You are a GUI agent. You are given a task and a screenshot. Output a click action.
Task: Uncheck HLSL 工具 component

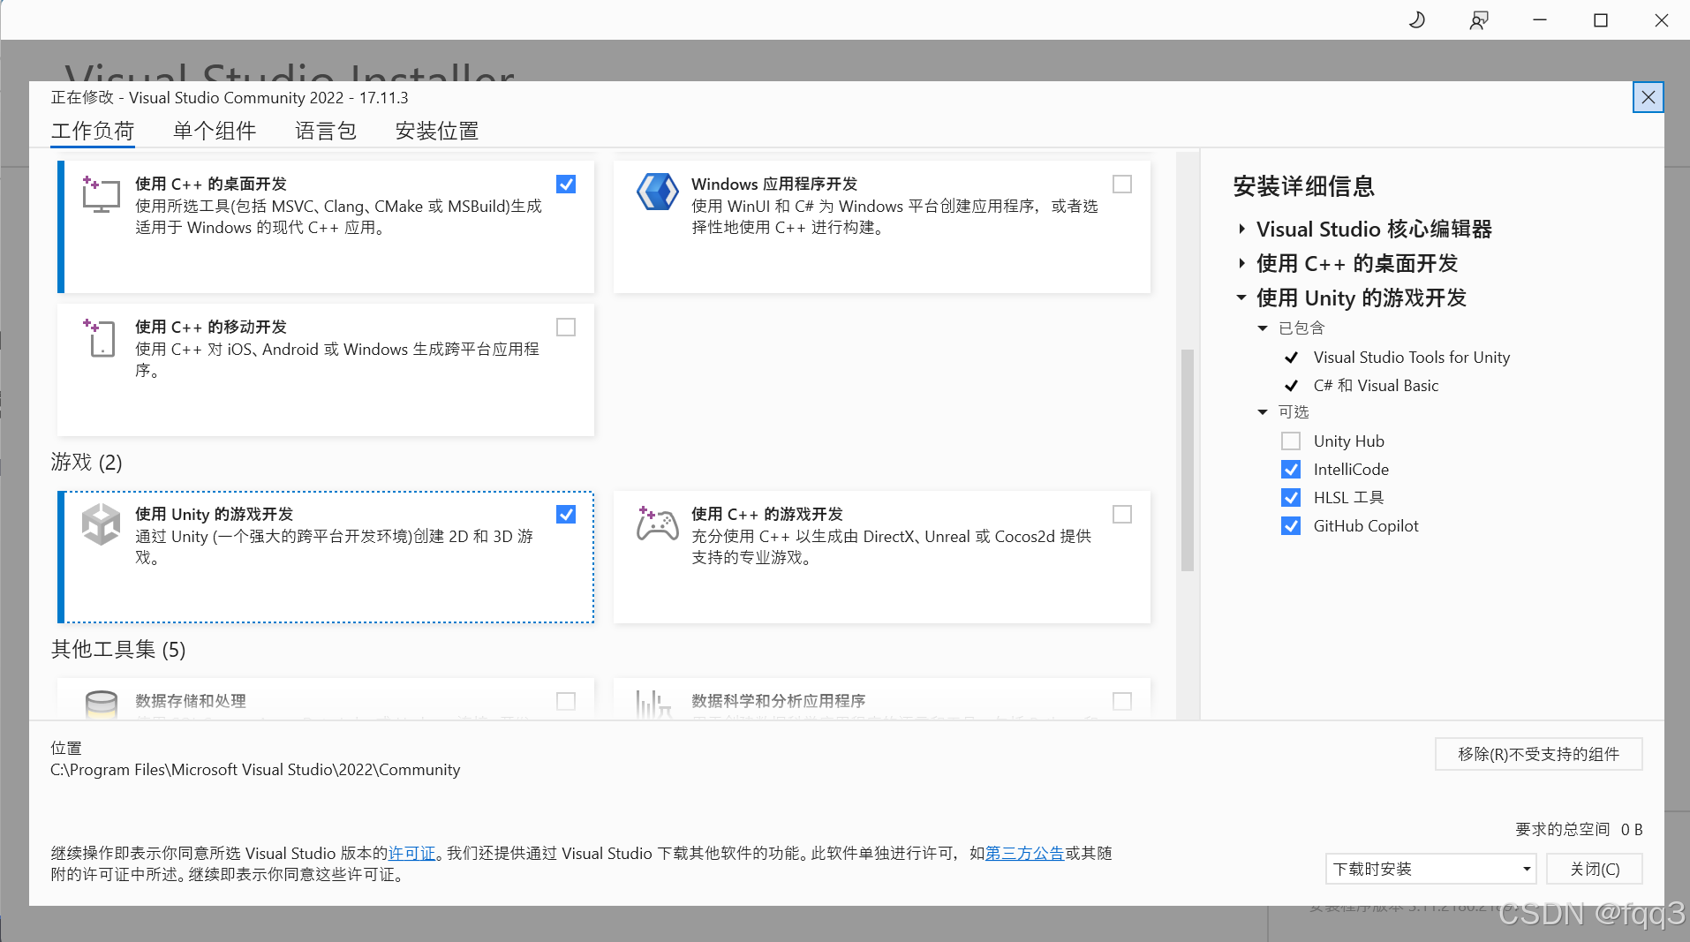(x=1291, y=497)
